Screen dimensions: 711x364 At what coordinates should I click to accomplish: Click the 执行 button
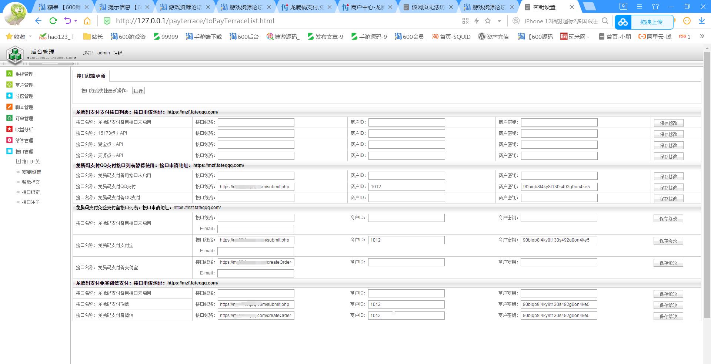[x=138, y=91]
